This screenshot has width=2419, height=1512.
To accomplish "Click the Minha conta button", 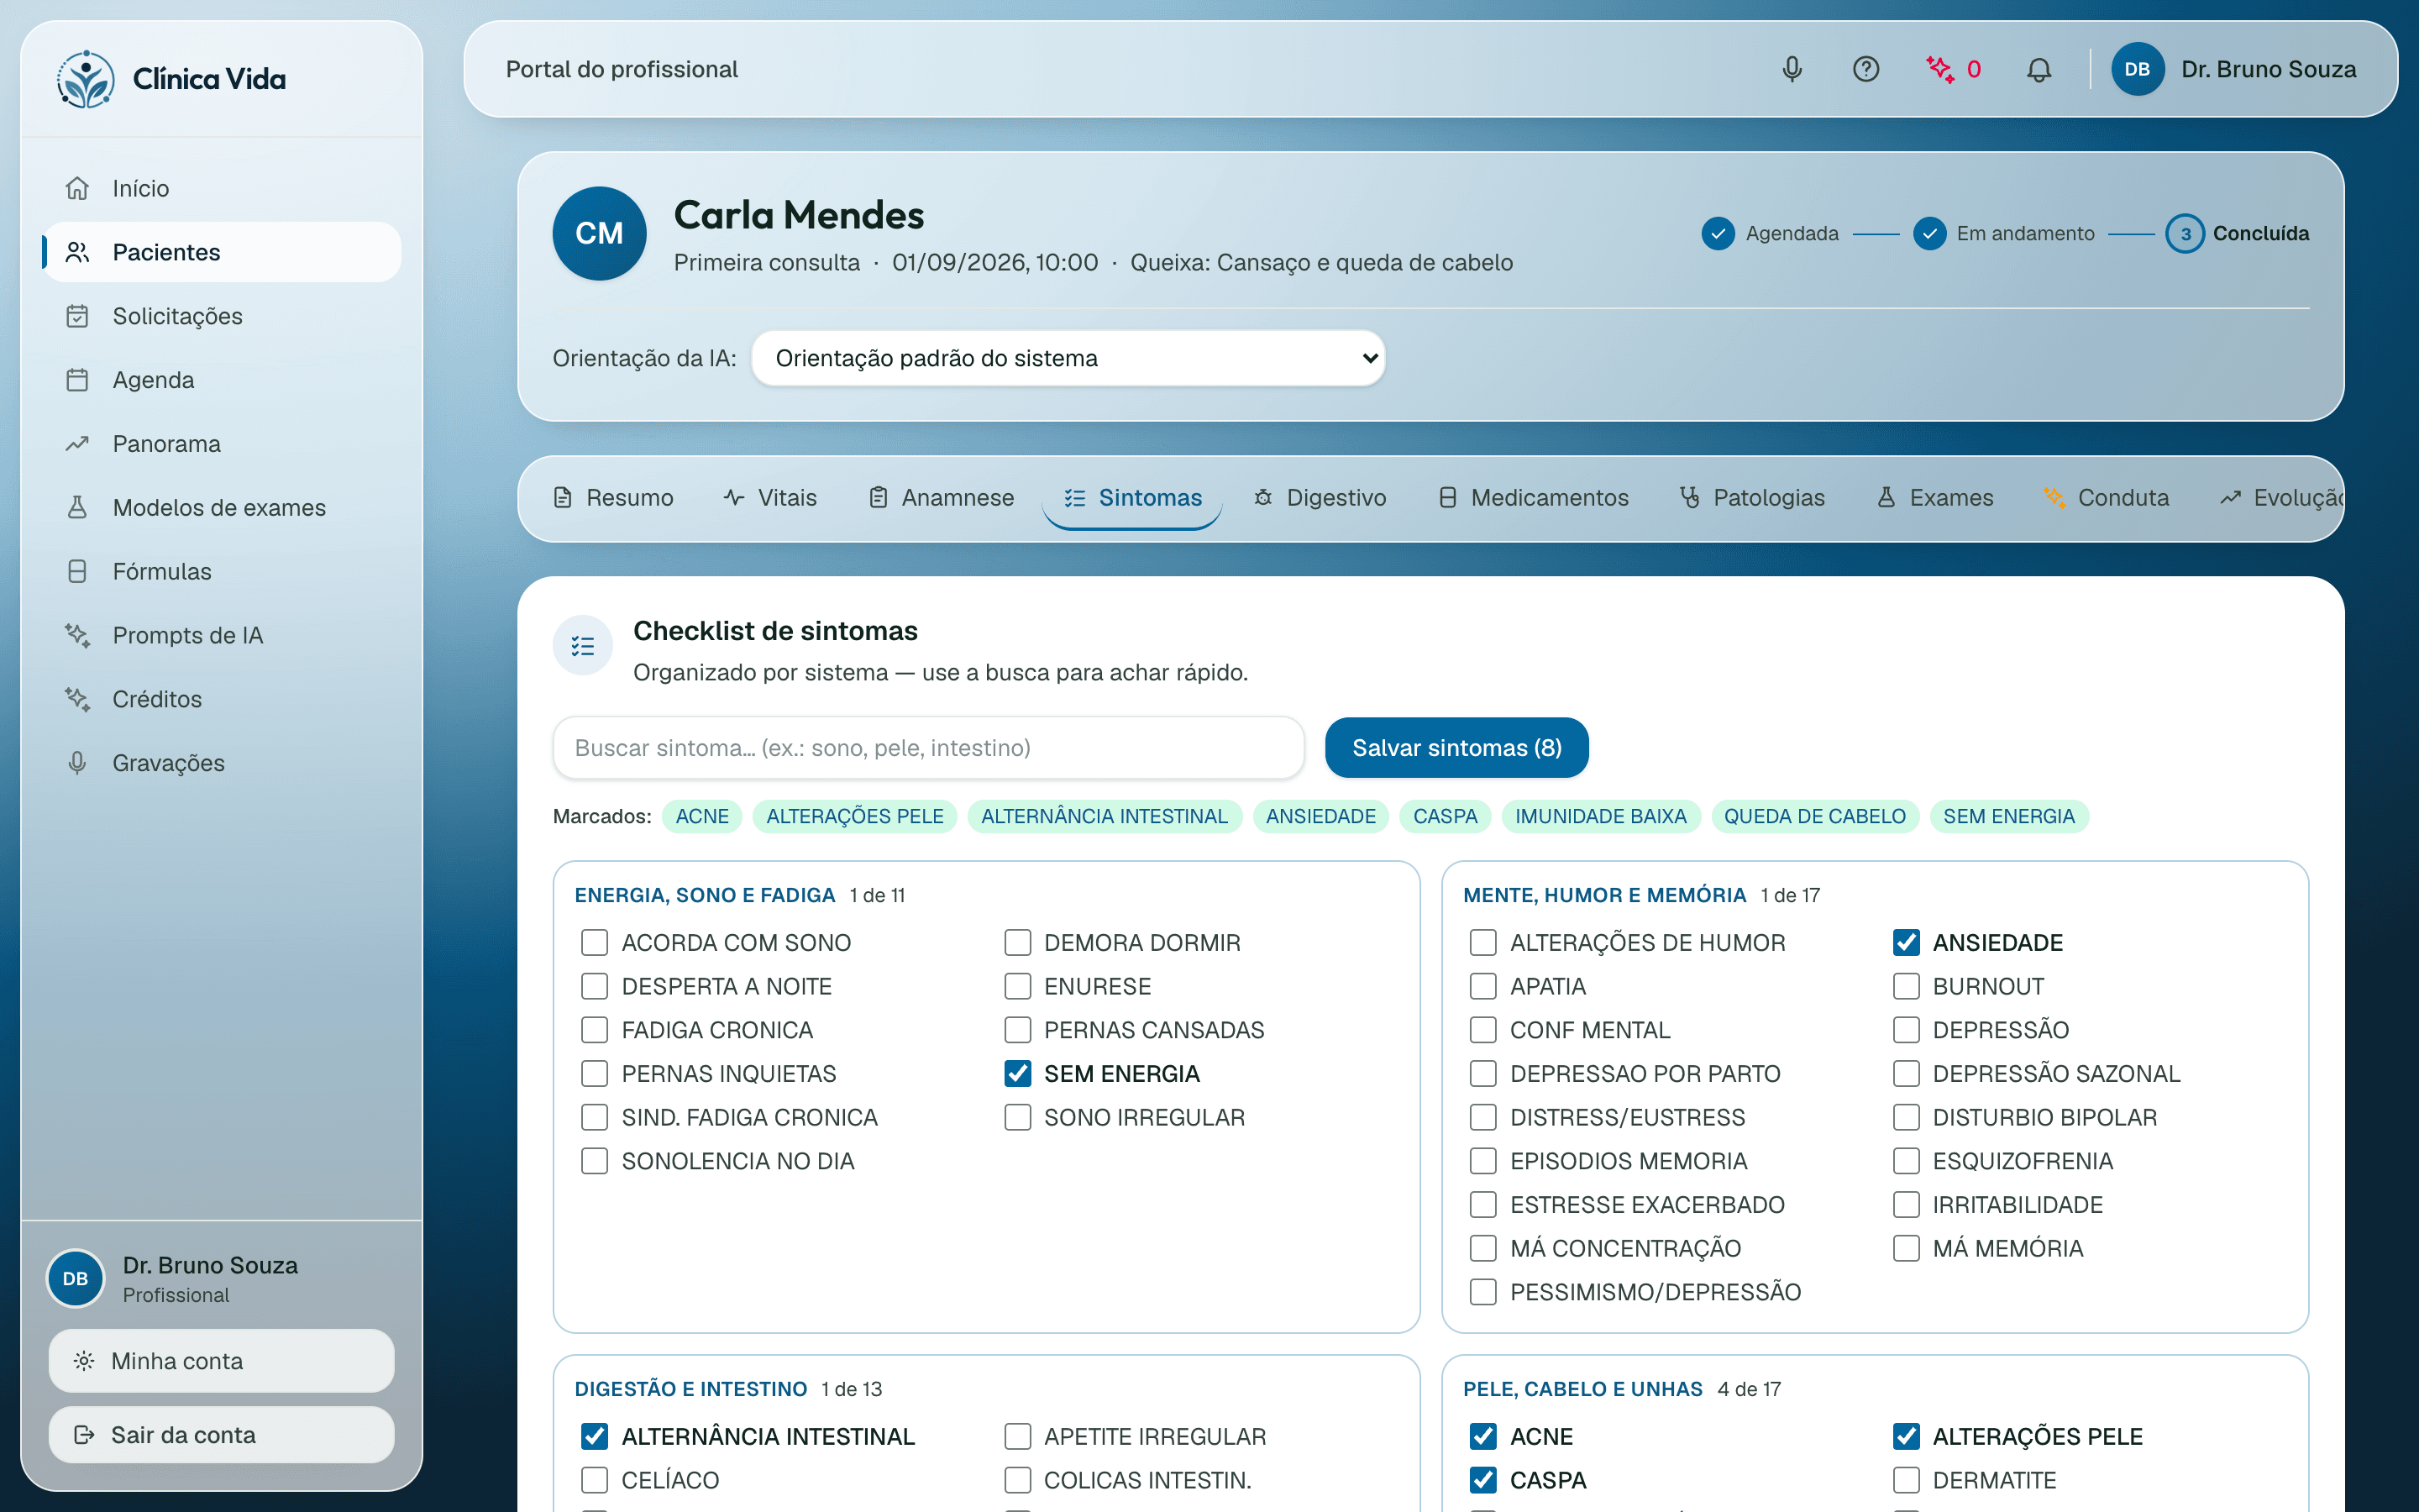I will pos(221,1360).
